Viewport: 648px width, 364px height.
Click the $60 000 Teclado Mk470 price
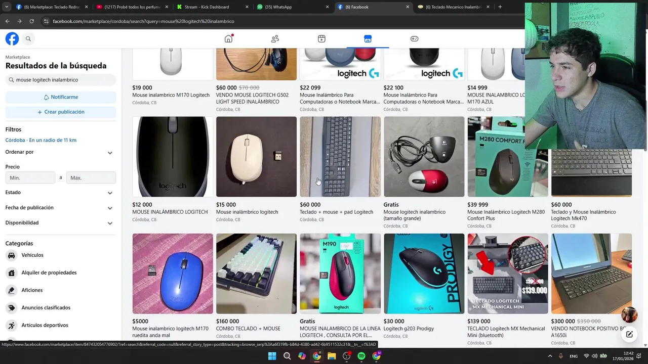click(561, 205)
